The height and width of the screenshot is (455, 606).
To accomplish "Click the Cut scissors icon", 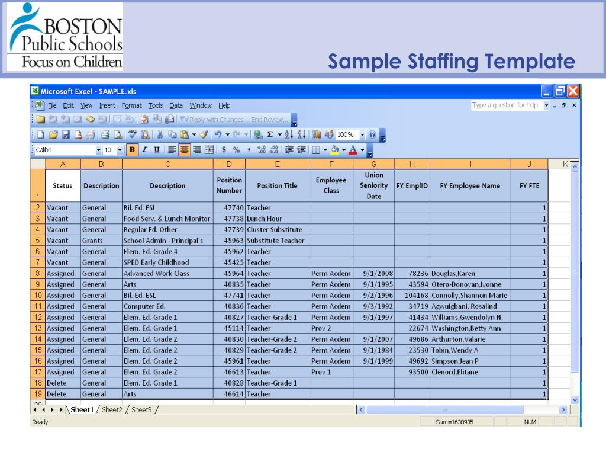I will point(160,134).
